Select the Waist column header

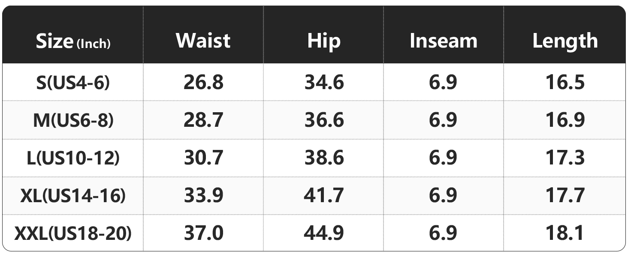[203, 41]
